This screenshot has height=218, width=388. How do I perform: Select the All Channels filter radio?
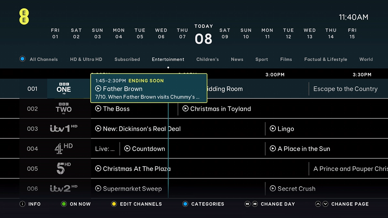pyautogui.click(x=22, y=59)
